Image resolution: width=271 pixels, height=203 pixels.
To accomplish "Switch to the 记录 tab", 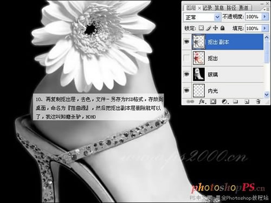I will (x=207, y=8).
